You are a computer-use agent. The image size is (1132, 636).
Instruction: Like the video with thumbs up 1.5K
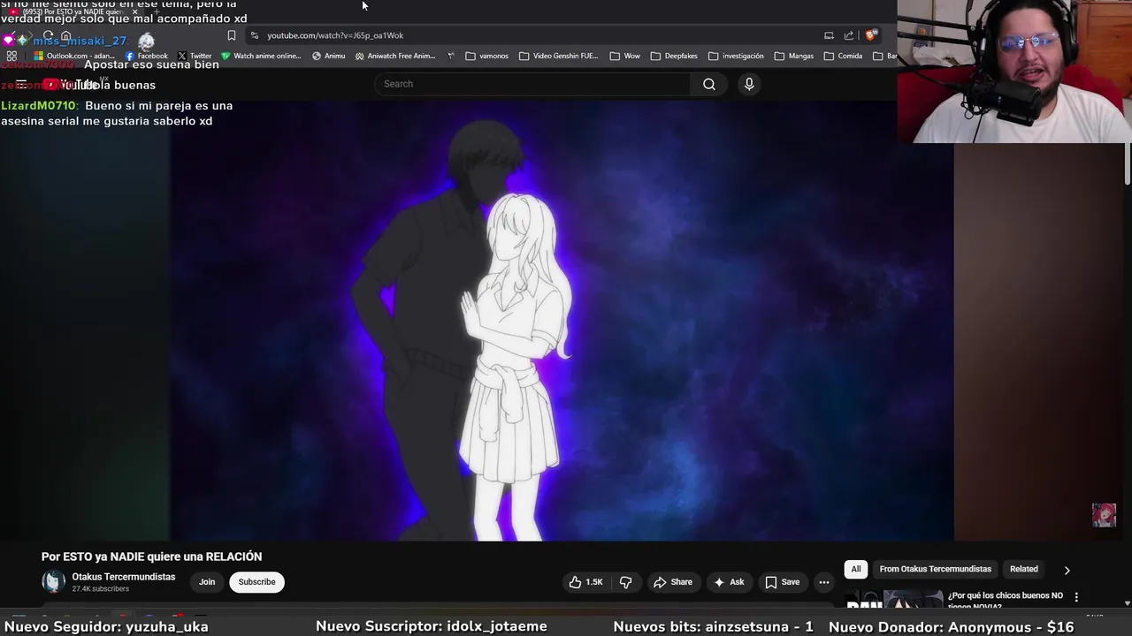pos(585,582)
